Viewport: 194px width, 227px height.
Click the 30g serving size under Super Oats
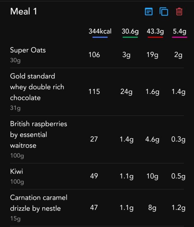(x=15, y=60)
